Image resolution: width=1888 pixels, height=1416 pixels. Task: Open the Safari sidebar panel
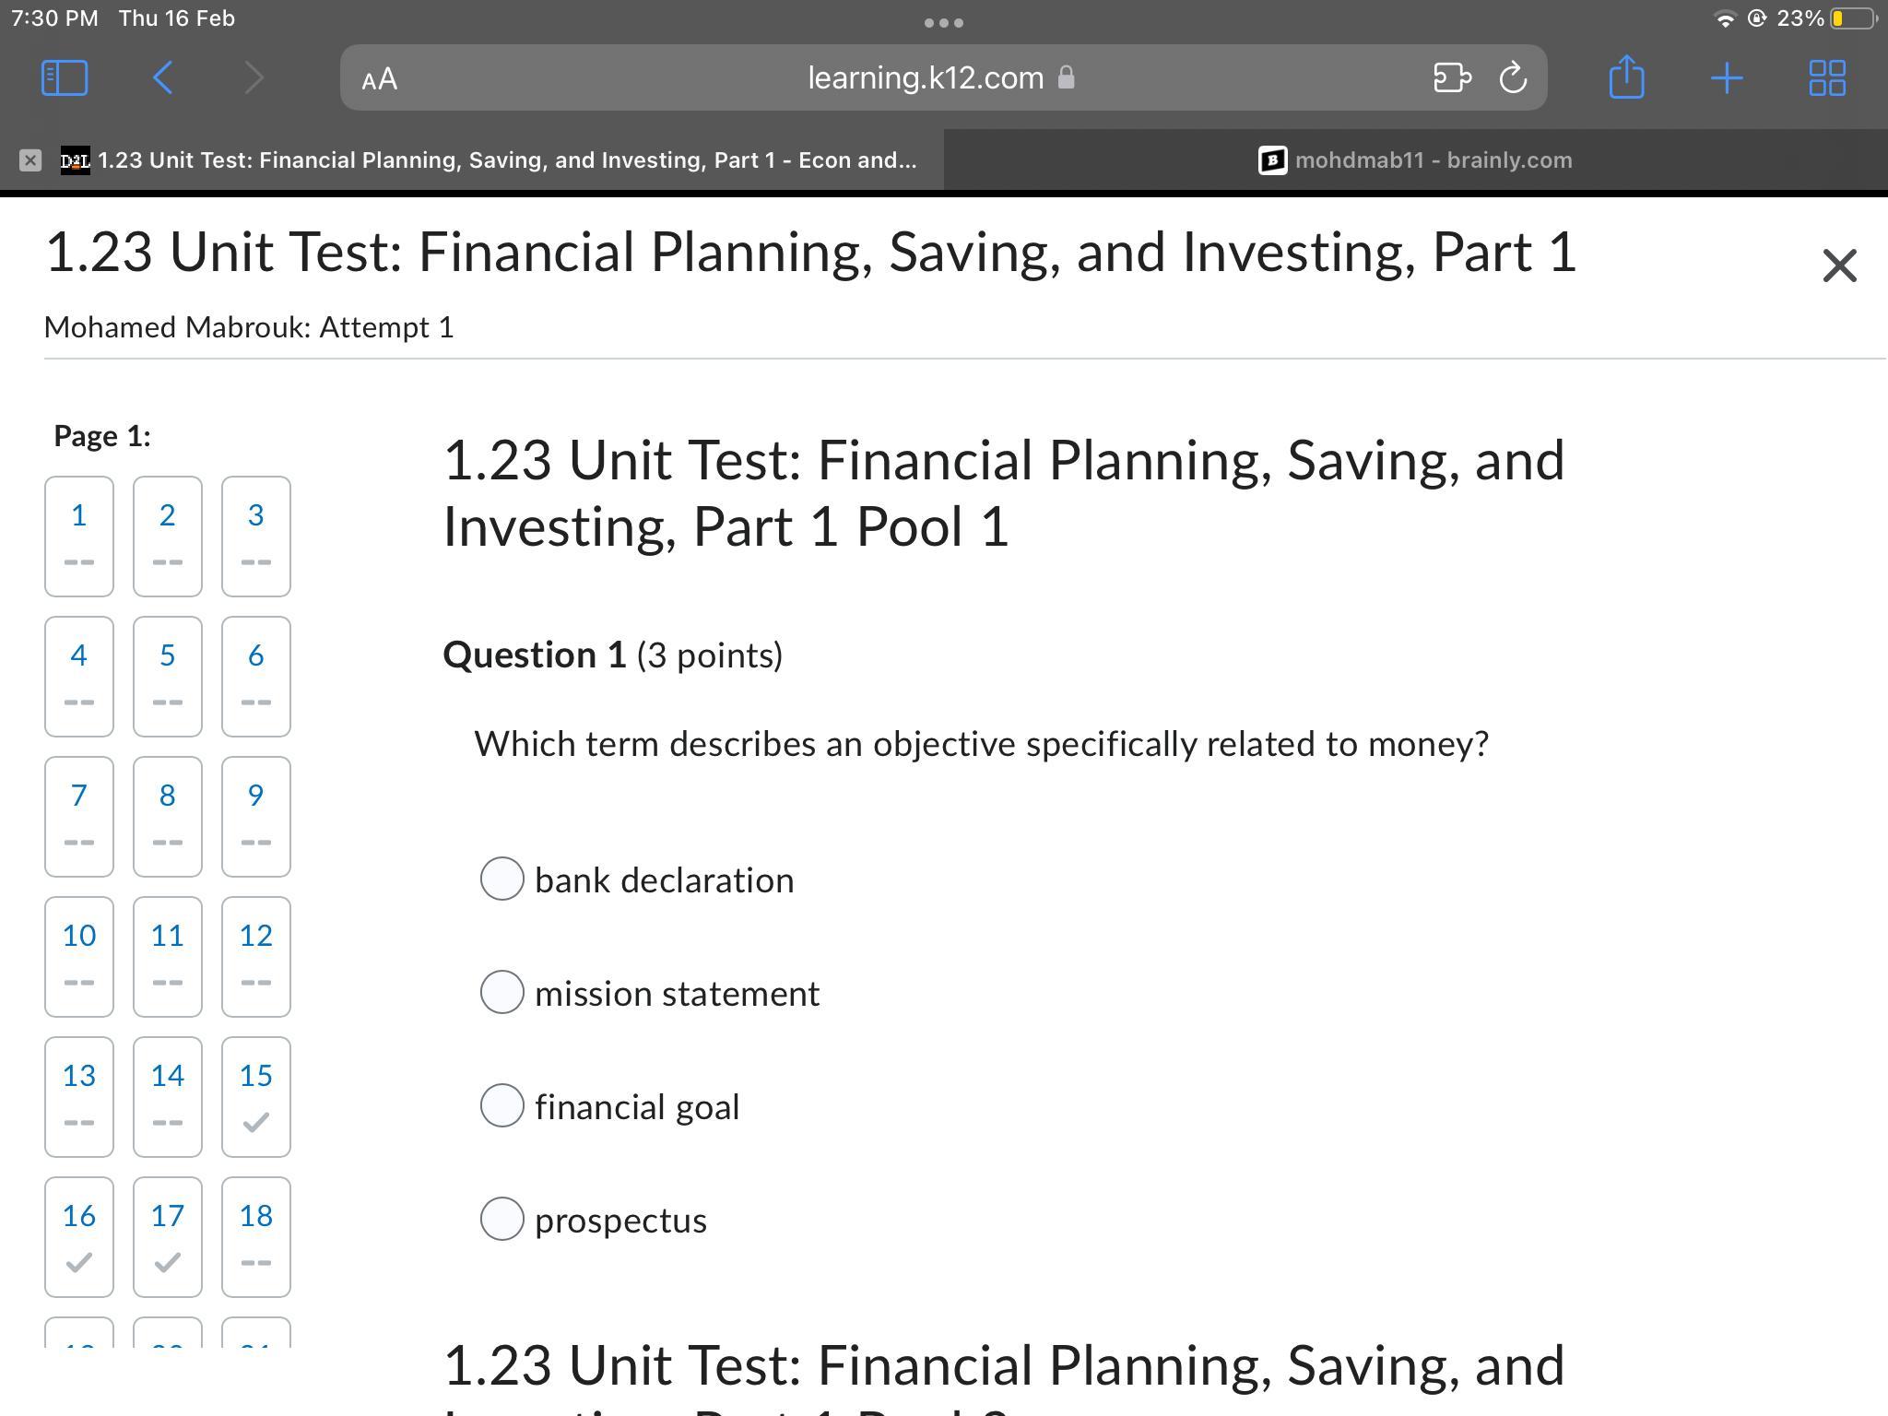click(x=65, y=78)
